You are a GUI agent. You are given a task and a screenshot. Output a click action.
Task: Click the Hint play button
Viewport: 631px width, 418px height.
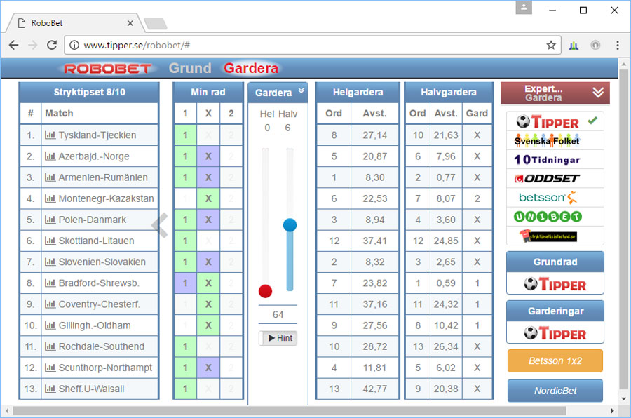coord(278,338)
